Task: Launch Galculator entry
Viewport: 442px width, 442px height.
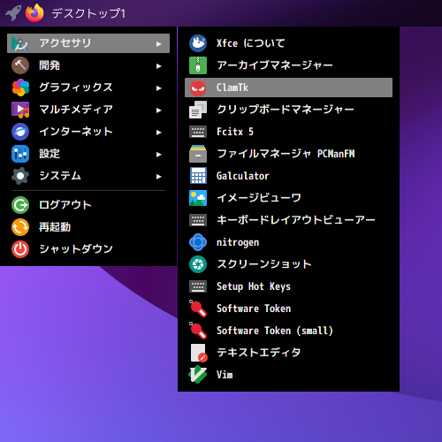Action: [288, 176]
